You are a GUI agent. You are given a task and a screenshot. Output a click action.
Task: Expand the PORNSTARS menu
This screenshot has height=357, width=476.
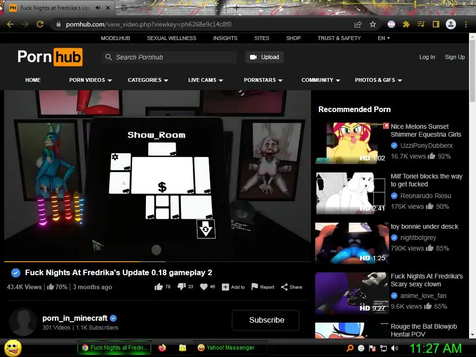point(263,80)
